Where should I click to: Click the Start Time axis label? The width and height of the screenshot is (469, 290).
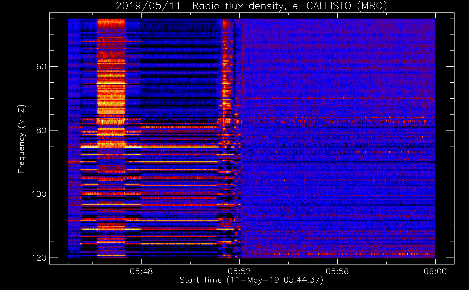[x=251, y=280]
